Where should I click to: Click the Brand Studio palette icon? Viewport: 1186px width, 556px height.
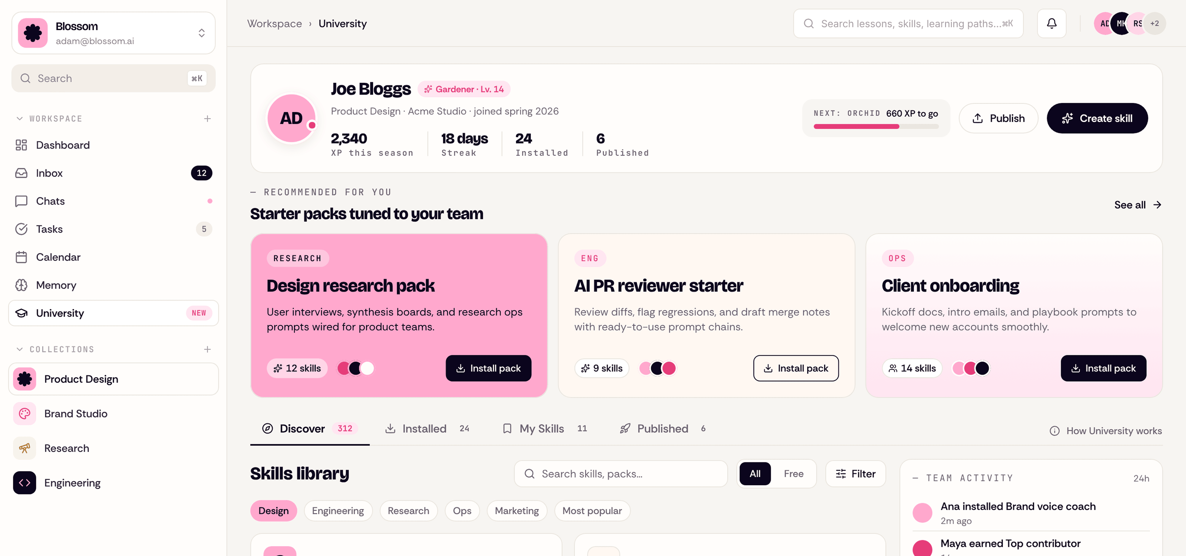click(x=24, y=414)
